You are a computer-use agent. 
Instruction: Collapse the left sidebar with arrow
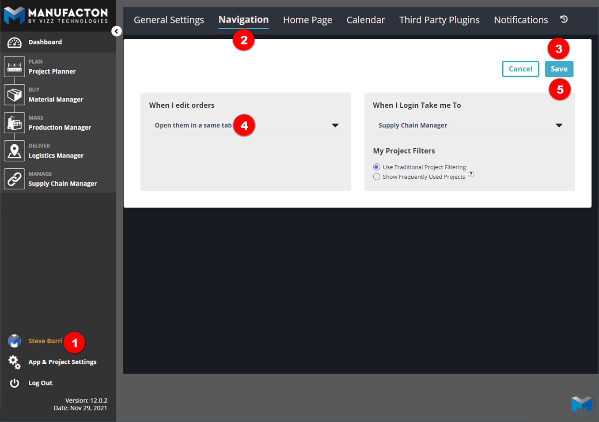pyautogui.click(x=117, y=31)
